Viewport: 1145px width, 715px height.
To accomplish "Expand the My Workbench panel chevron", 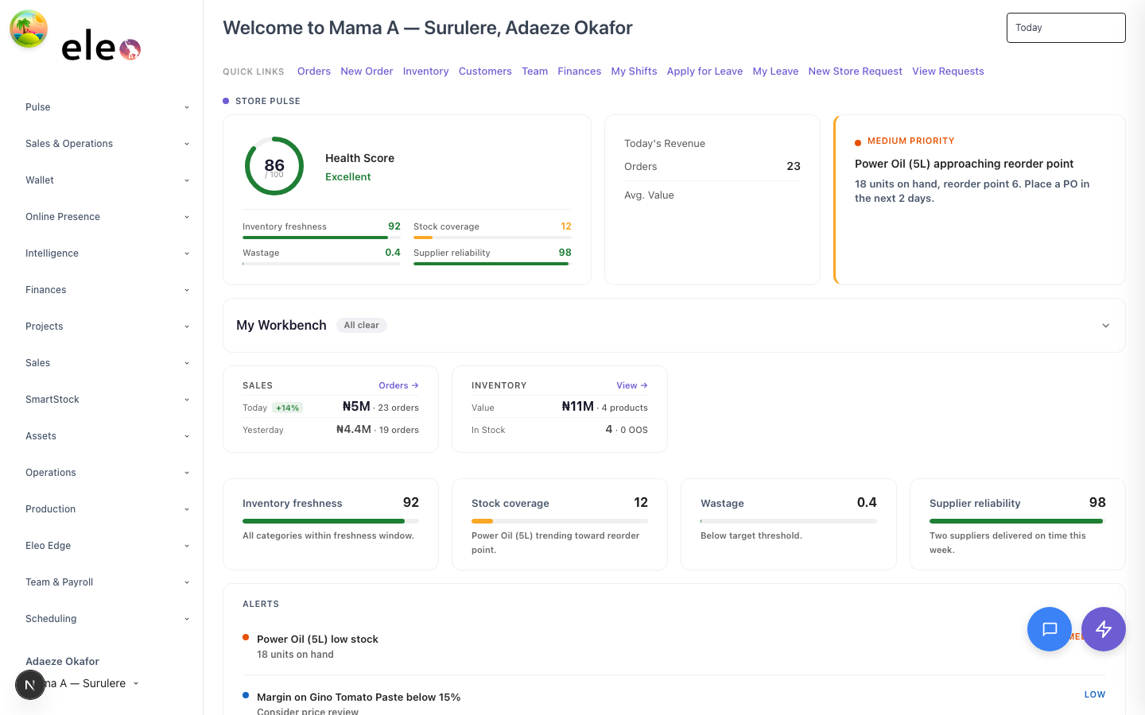I will point(1105,326).
